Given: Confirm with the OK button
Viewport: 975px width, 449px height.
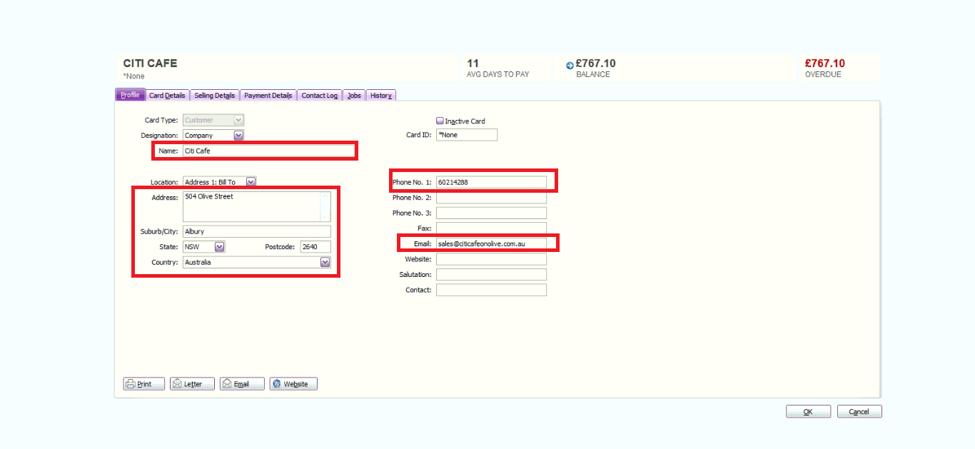Looking at the screenshot, I should tap(808, 412).
